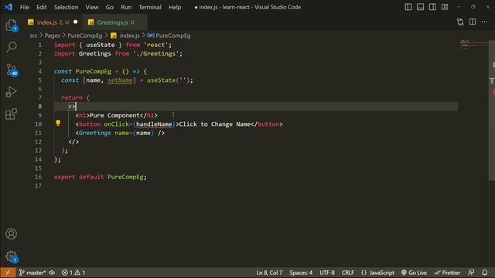Open the Extensions view
Screen dimensions: 495x278
12,114
